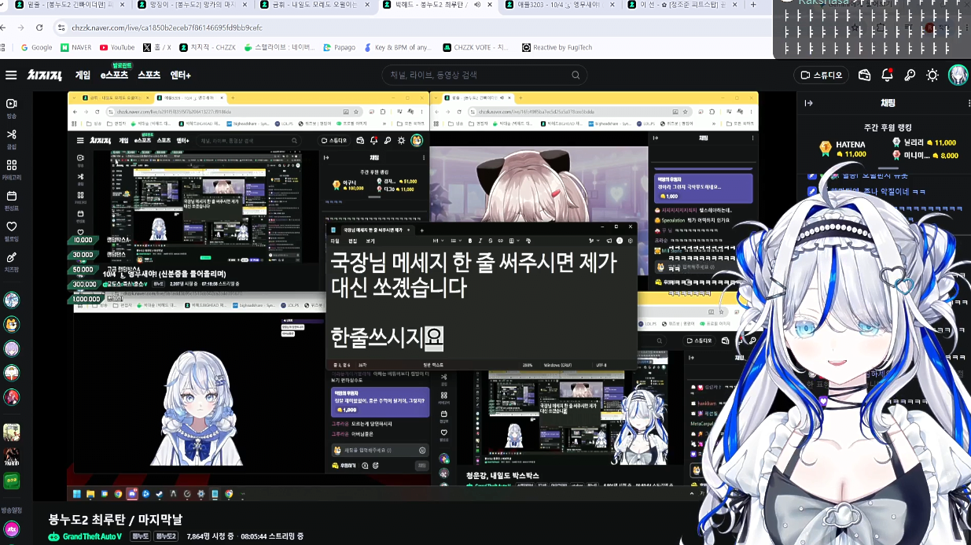This screenshot has width=971, height=545.
Task: Open the green game thumbnail in sidebar
Action: (x=11, y=481)
